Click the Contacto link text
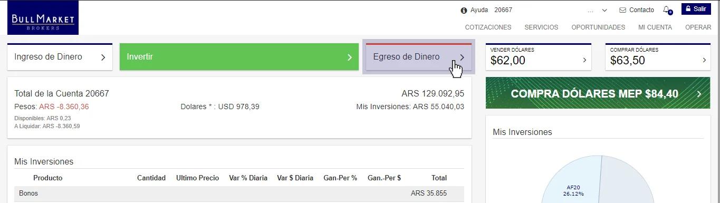Screen dimensions: 720x203 click(641, 10)
